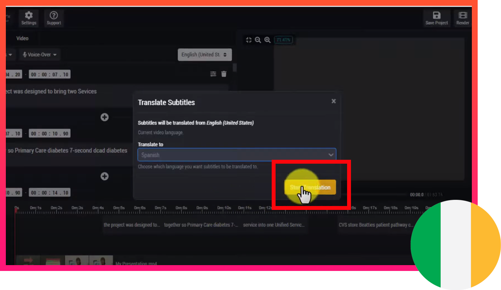Click the Start Translation button
The width and height of the screenshot is (501, 290).
(310, 187)
